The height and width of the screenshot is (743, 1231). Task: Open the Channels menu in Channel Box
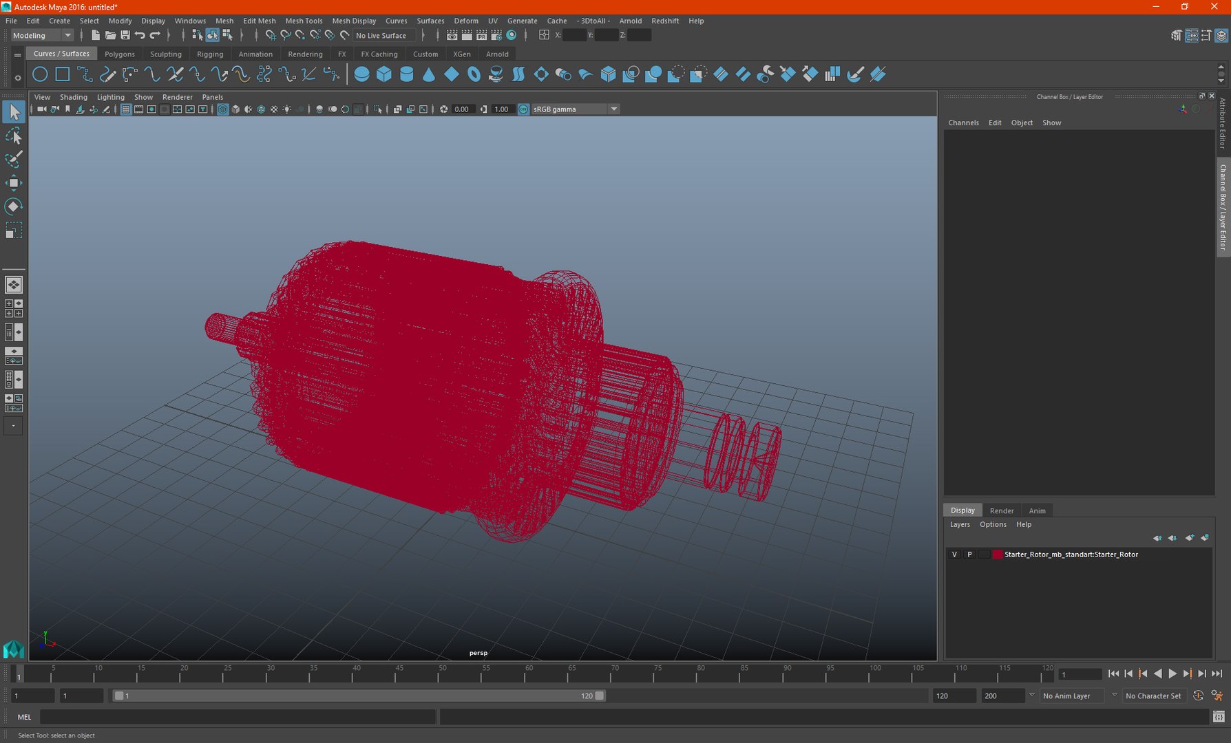tap(963, 122)
